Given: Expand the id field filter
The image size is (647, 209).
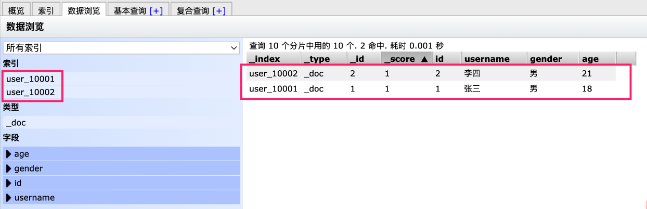Looking at the screenshot, I should tap(18, 183).
